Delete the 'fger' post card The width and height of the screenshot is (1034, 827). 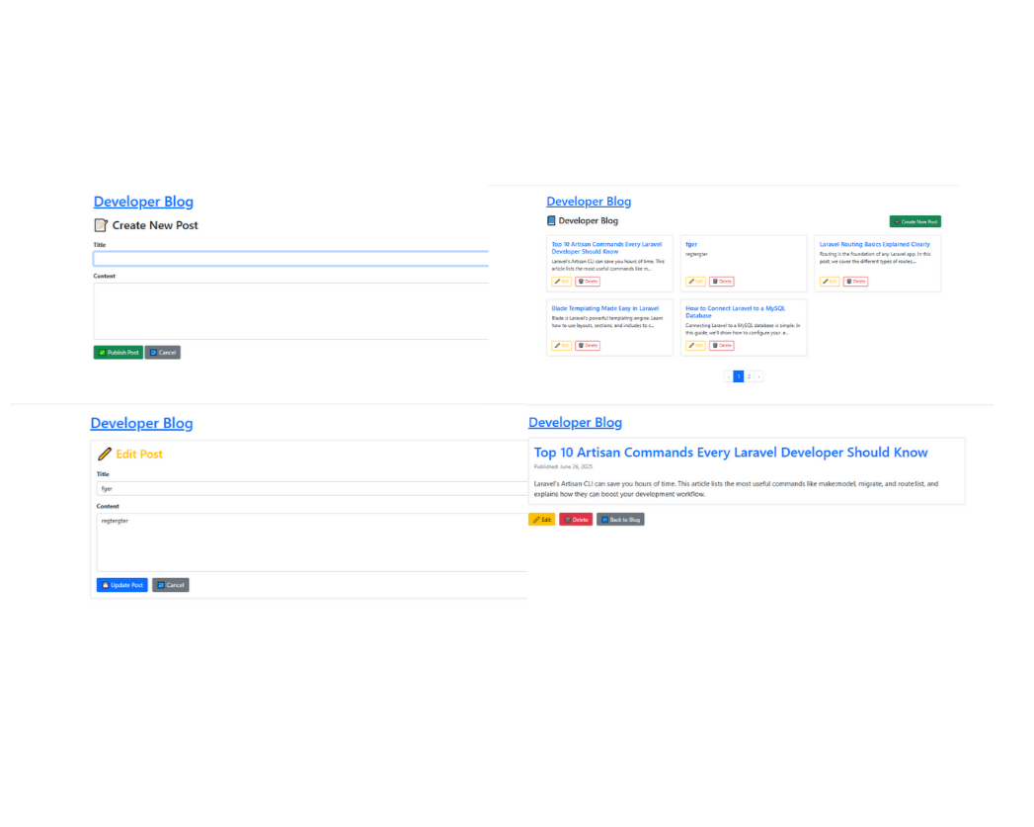[721, 282]
